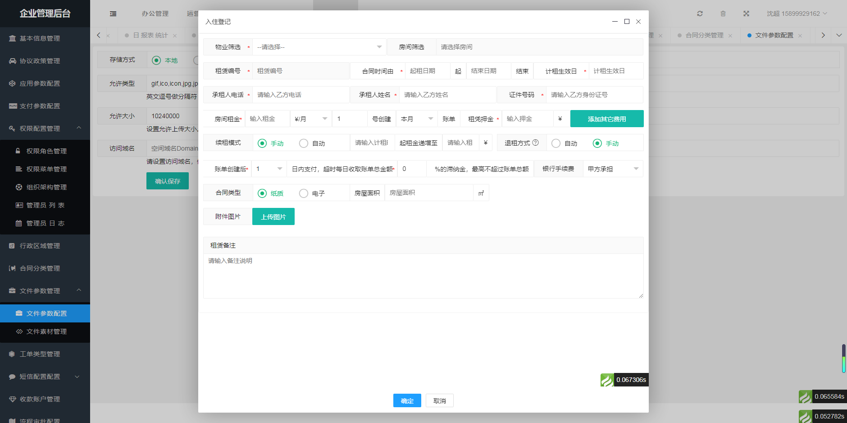Click 上传图片 button
This screenshot has height=423, width=847.
pyautogui.click(x=273, y=216)
